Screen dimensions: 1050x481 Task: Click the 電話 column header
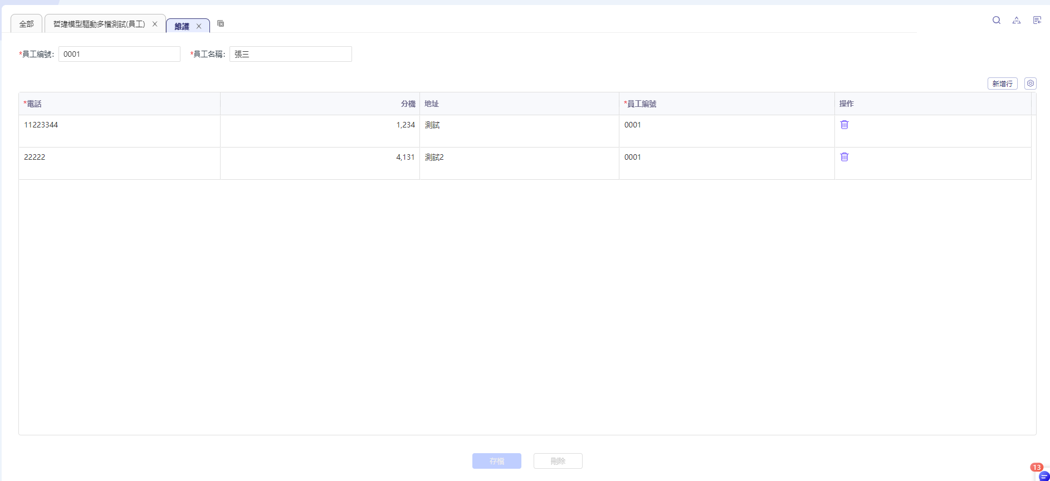119,104
